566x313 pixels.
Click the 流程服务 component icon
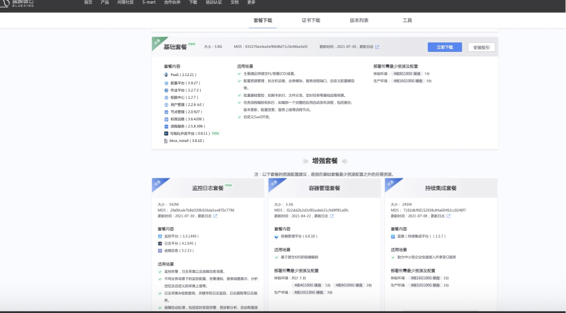[x=166, y=126]
